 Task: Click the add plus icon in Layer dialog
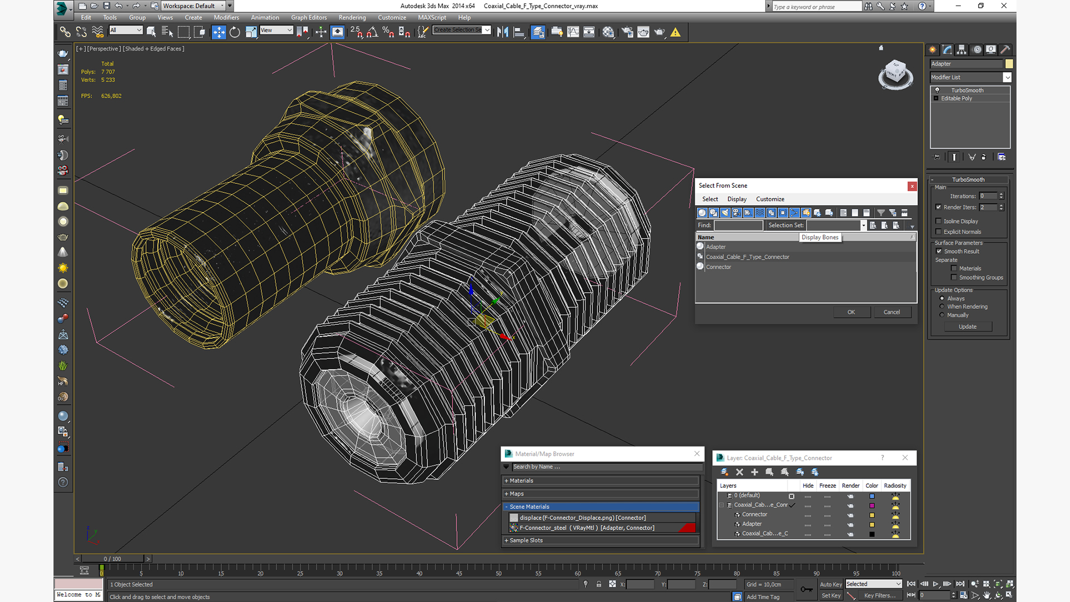coord(755,472)
